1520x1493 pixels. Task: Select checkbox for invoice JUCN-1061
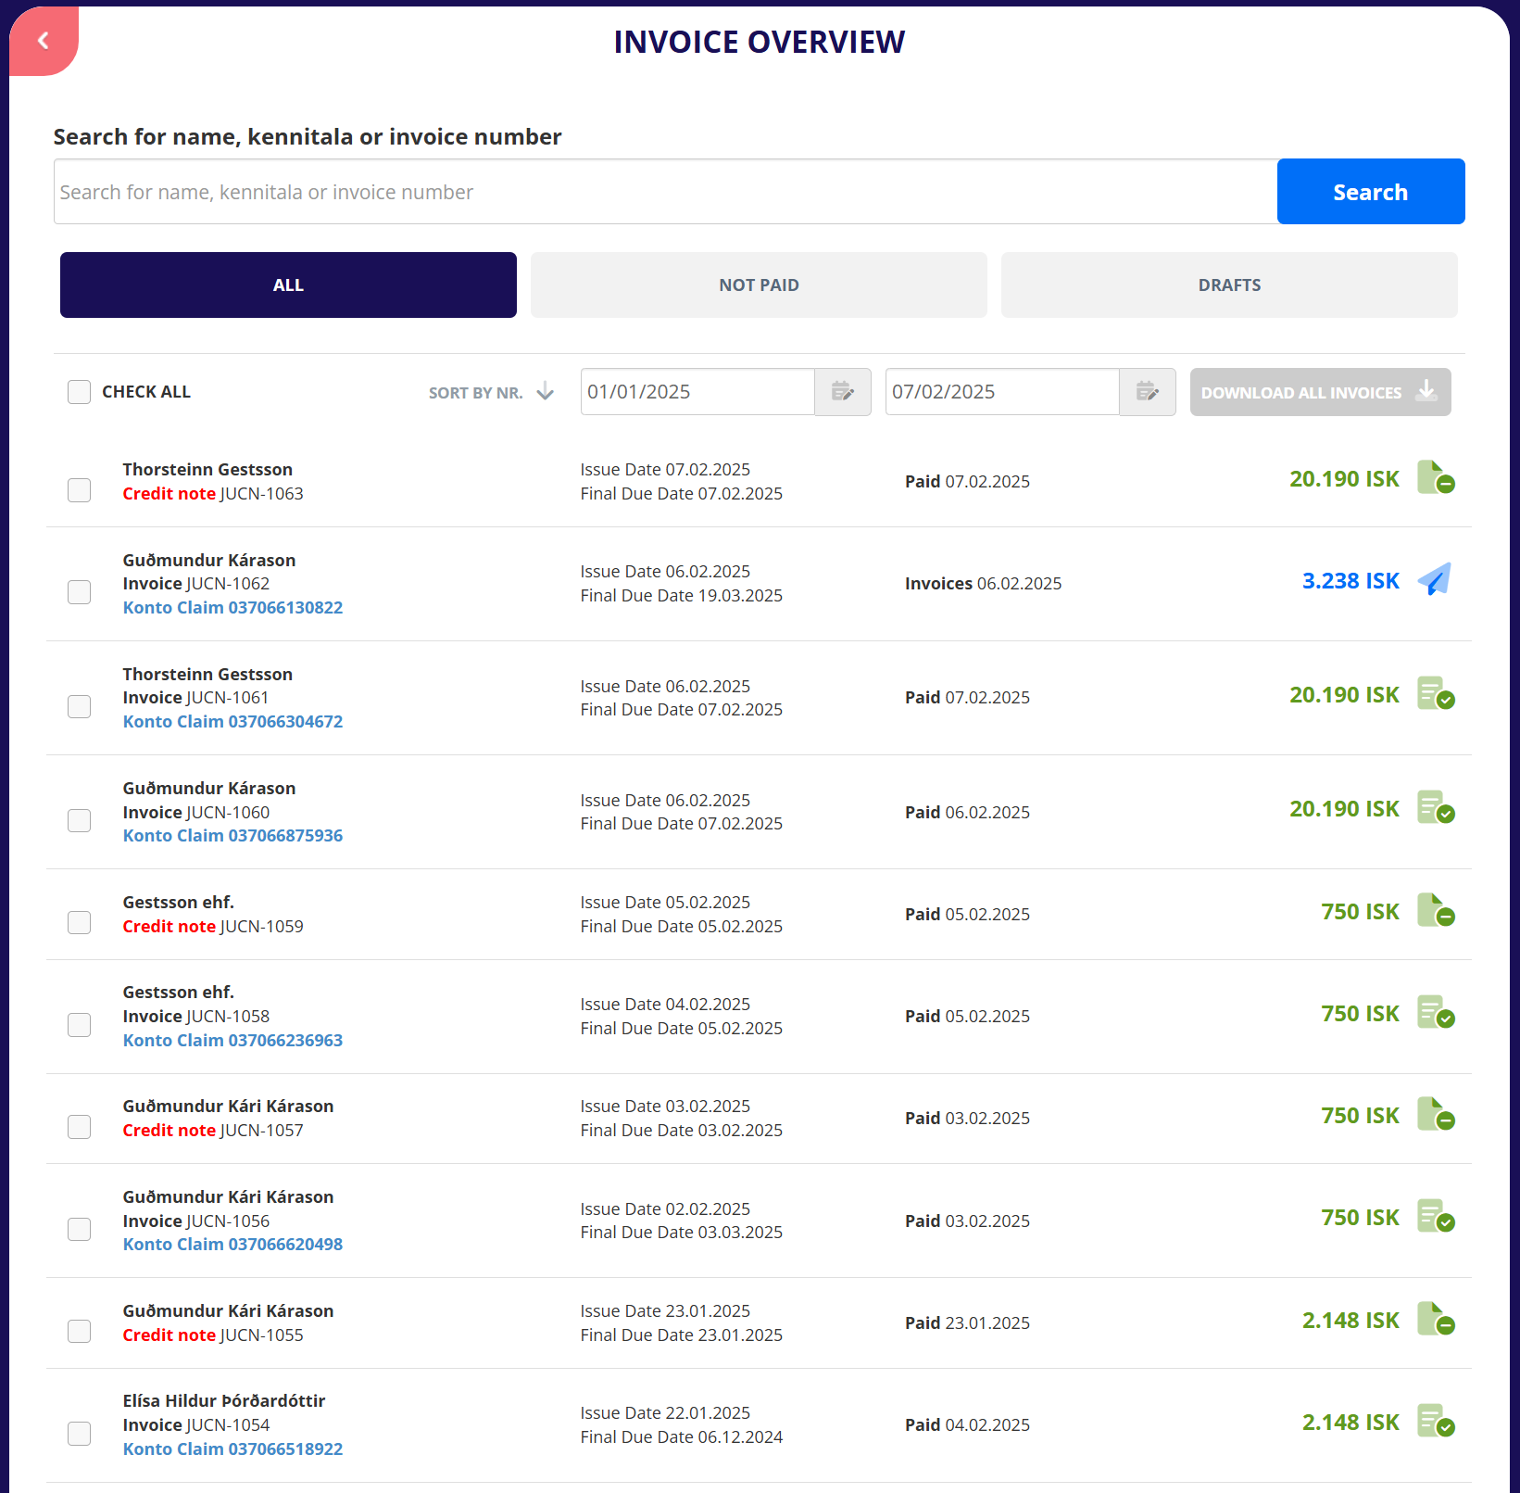point(79,706)
